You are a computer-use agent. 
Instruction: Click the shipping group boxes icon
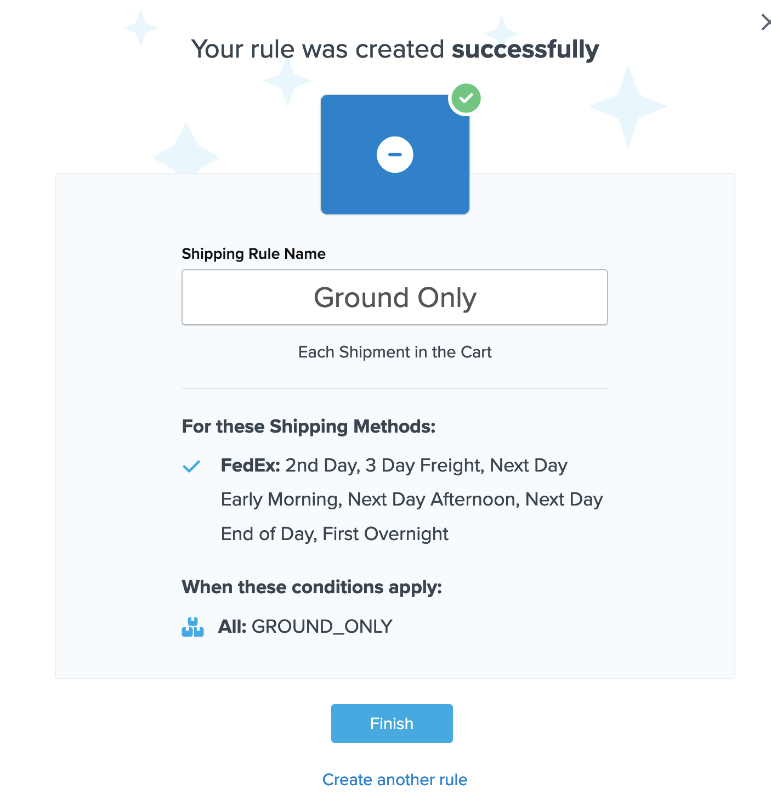[x=192, y=627]
